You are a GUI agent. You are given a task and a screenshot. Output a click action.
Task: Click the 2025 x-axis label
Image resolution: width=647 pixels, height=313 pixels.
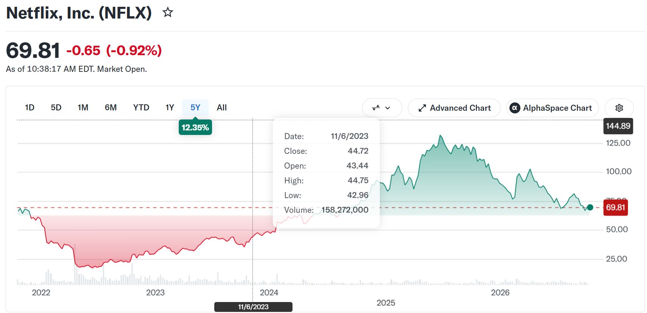click(386, 303)
